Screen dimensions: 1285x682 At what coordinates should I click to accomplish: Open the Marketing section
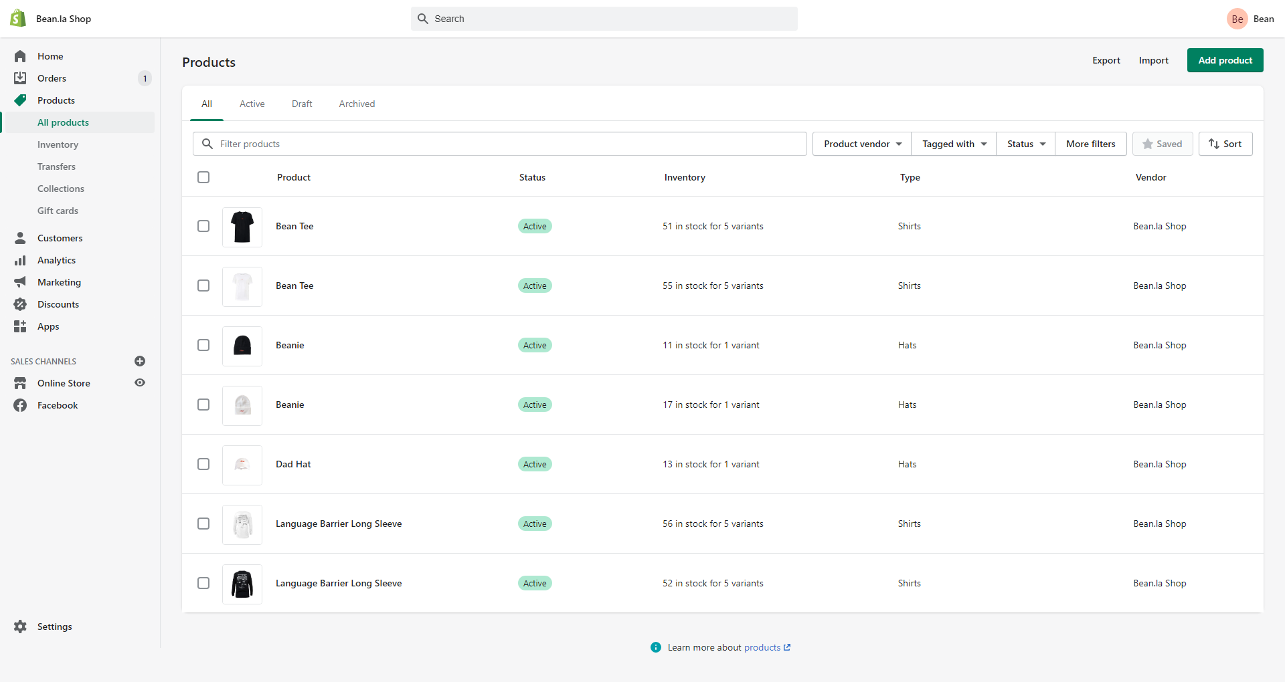click(x=59, y=282)
